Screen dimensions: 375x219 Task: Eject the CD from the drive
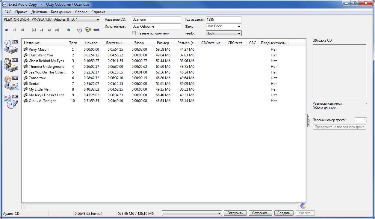click(x=69, y=30)
